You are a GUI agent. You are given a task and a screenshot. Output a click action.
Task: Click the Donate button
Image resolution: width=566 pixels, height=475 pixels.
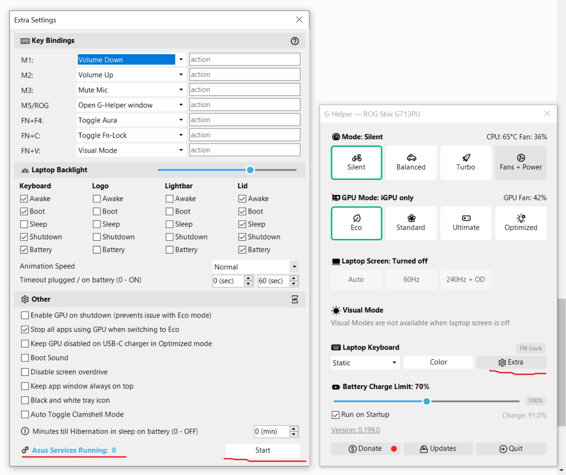365,449
